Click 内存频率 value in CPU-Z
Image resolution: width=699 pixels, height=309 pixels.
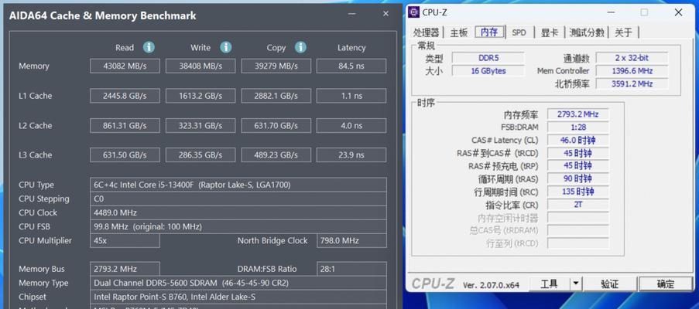(577, 114)
